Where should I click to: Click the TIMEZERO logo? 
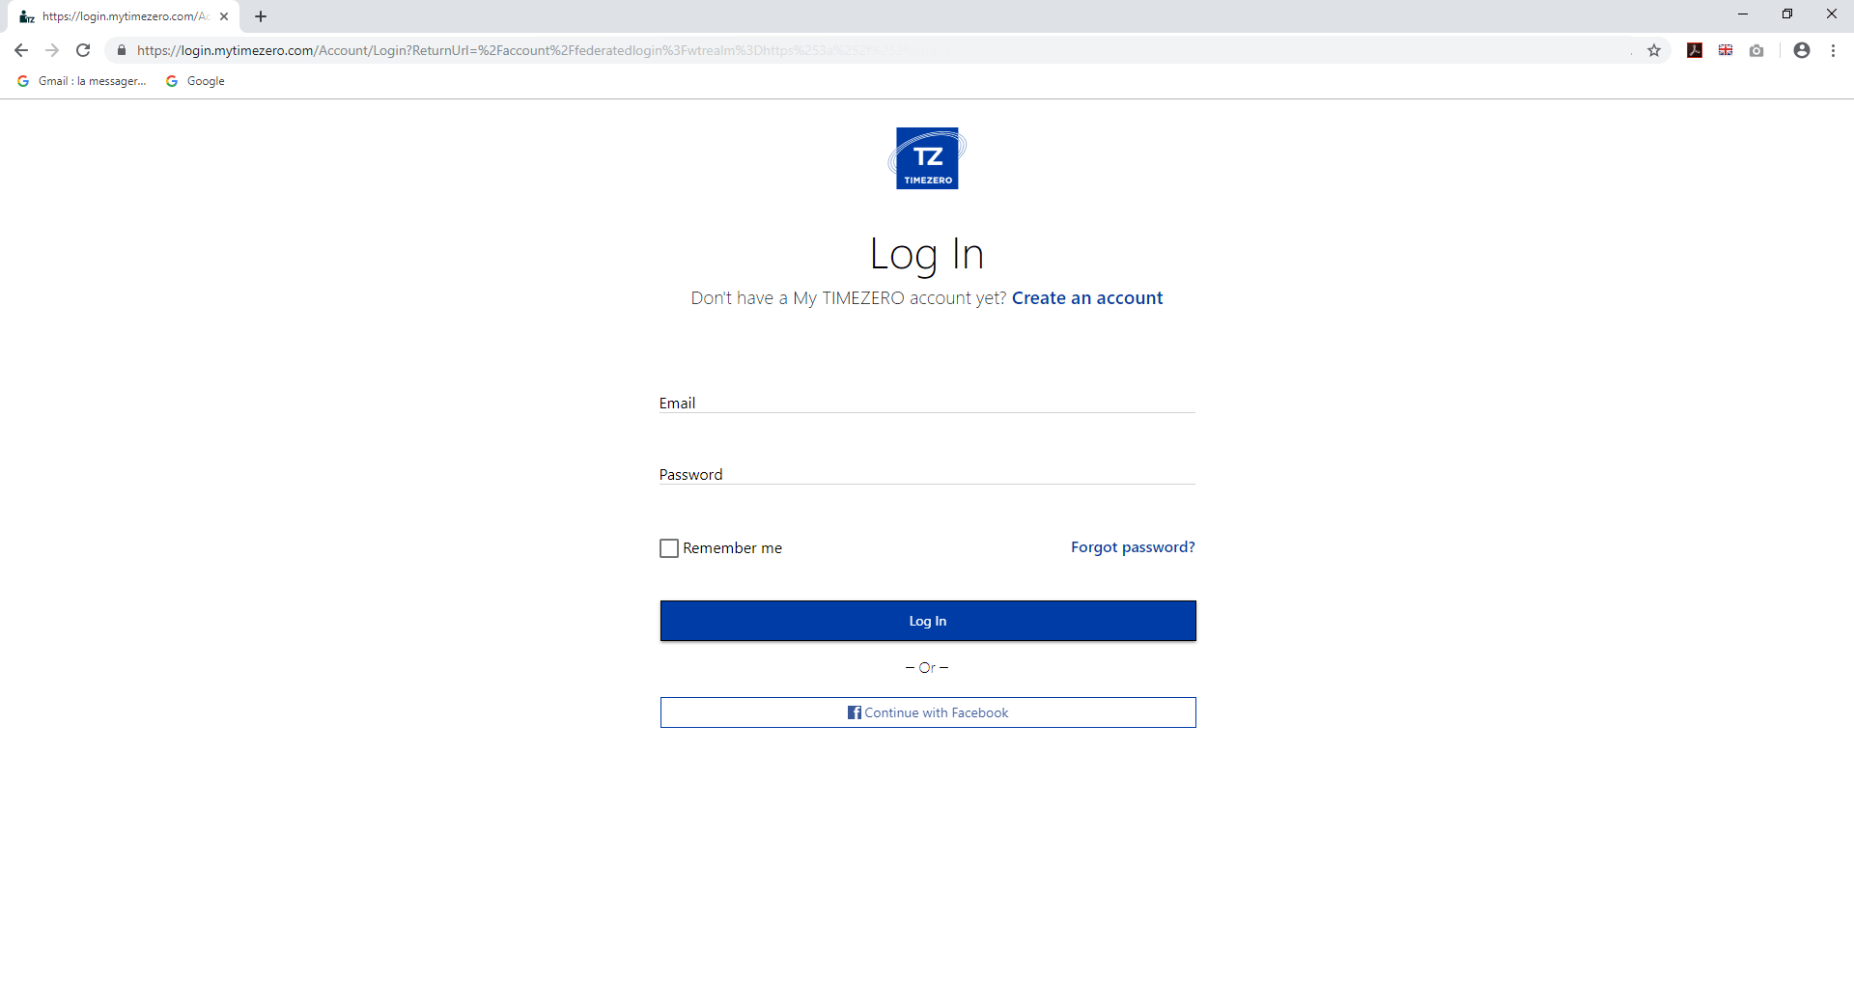(x=927, y=158)
